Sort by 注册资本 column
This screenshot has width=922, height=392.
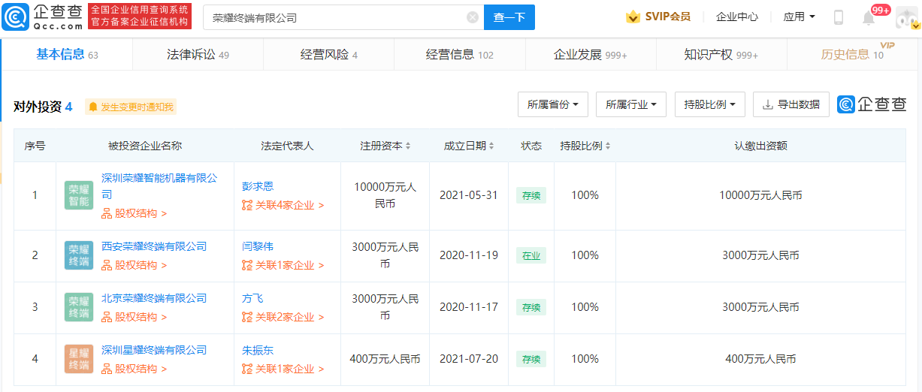[385, 146]
